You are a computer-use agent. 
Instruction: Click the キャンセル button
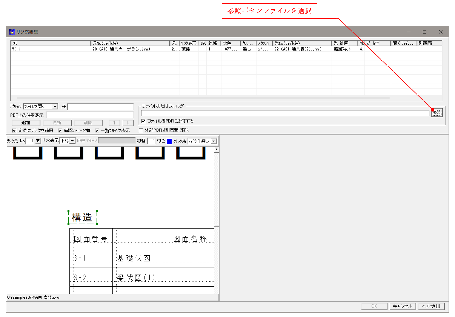402,306
